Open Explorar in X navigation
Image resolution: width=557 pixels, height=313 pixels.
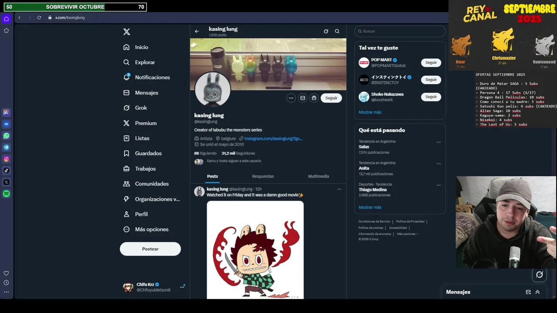coord(139,63)
